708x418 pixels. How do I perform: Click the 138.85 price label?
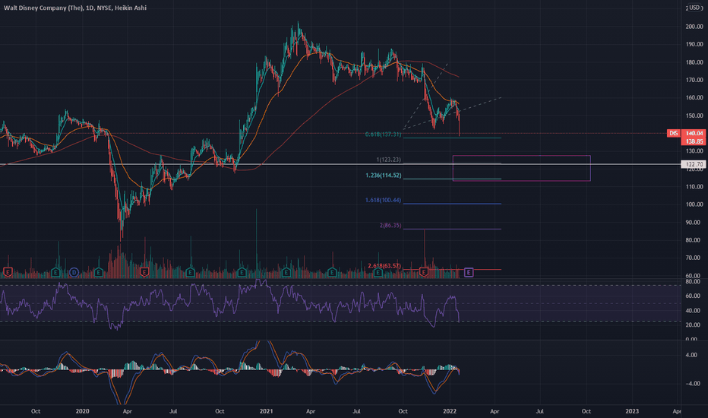[694, 141]
